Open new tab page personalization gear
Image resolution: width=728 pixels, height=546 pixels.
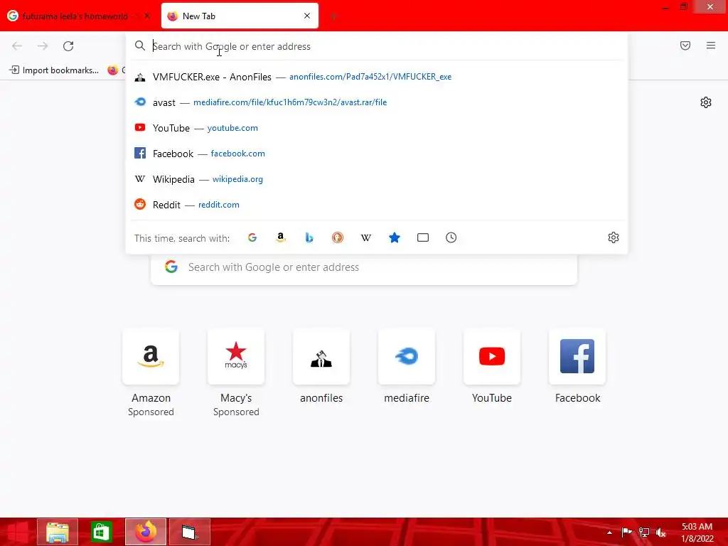coord(706,102)
